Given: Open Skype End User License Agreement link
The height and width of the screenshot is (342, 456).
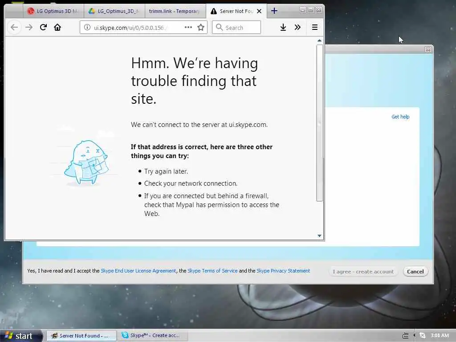Looking at the screenshot, I should [x=138, y=271].
